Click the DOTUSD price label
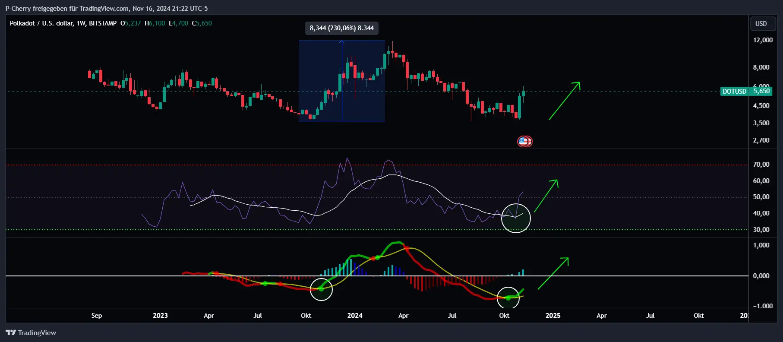 (x=734, y=91)
